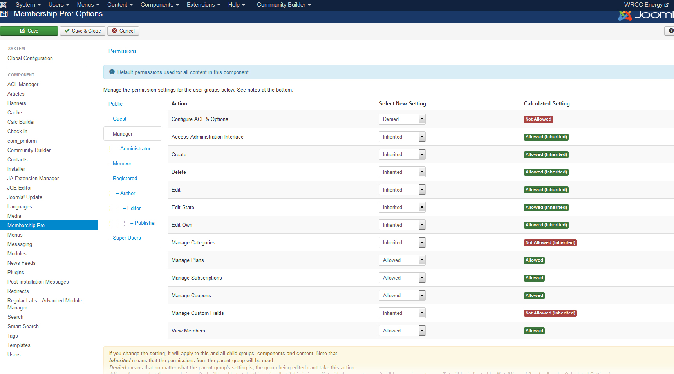
Task: Open the Users menu
Action: click(x=59, y=5)
